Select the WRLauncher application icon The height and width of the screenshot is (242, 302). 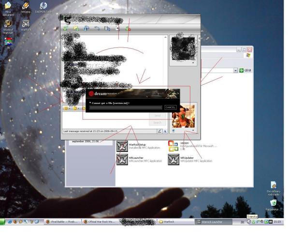(x=122, y=159)
